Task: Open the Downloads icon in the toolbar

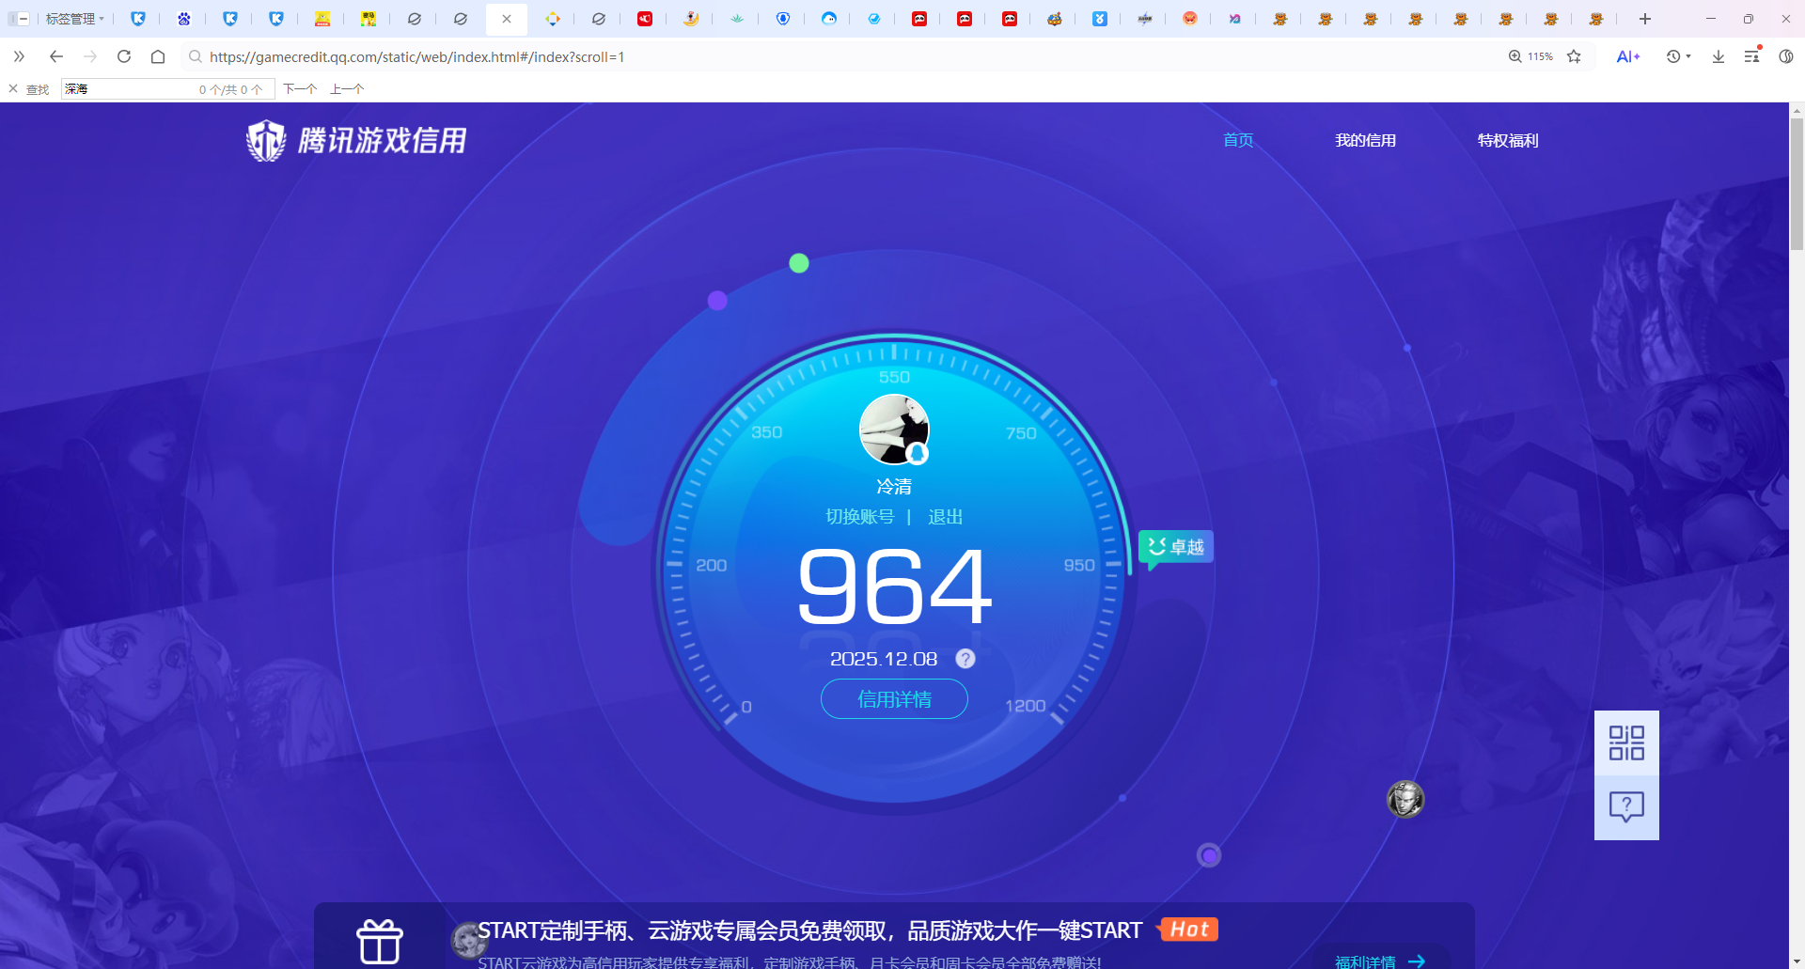Action: coord(1718,56)
